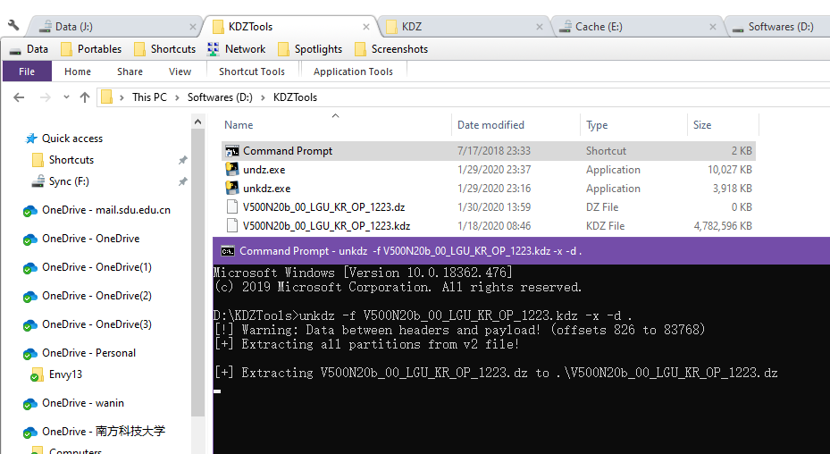Viewport: 830px width, 454px height.
Task: Click the pin icon next to Sync (F:)
Action: [x=182, y=181]
